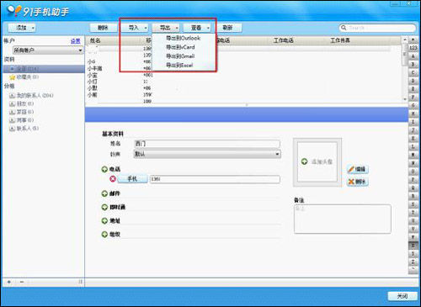Click the 工作传真 column header
Viewport: 421px width, 307px height.
(340, 40)
